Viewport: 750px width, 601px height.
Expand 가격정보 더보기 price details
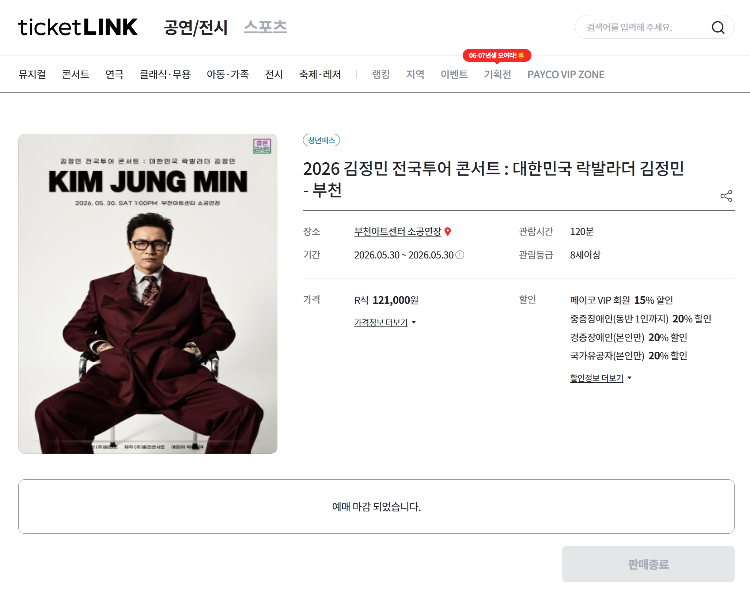385,322
